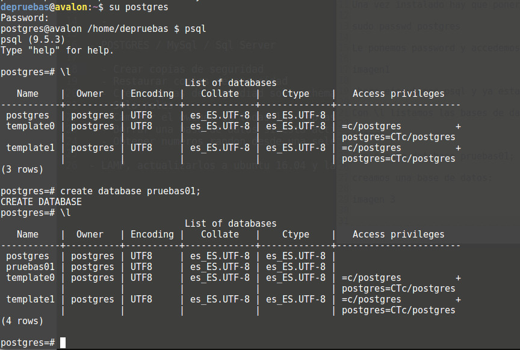Click the 'CREATE DATABASE' response line
Viewport: 520px width, 350px height.
tap(41, 202)
